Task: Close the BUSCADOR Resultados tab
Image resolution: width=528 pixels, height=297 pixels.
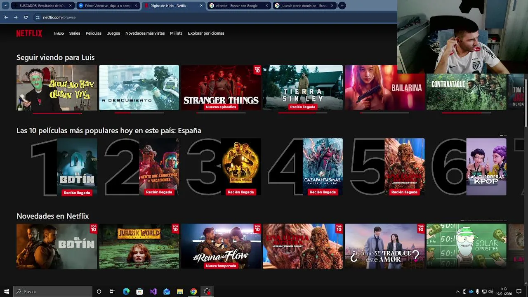Action: click(71, 6)
